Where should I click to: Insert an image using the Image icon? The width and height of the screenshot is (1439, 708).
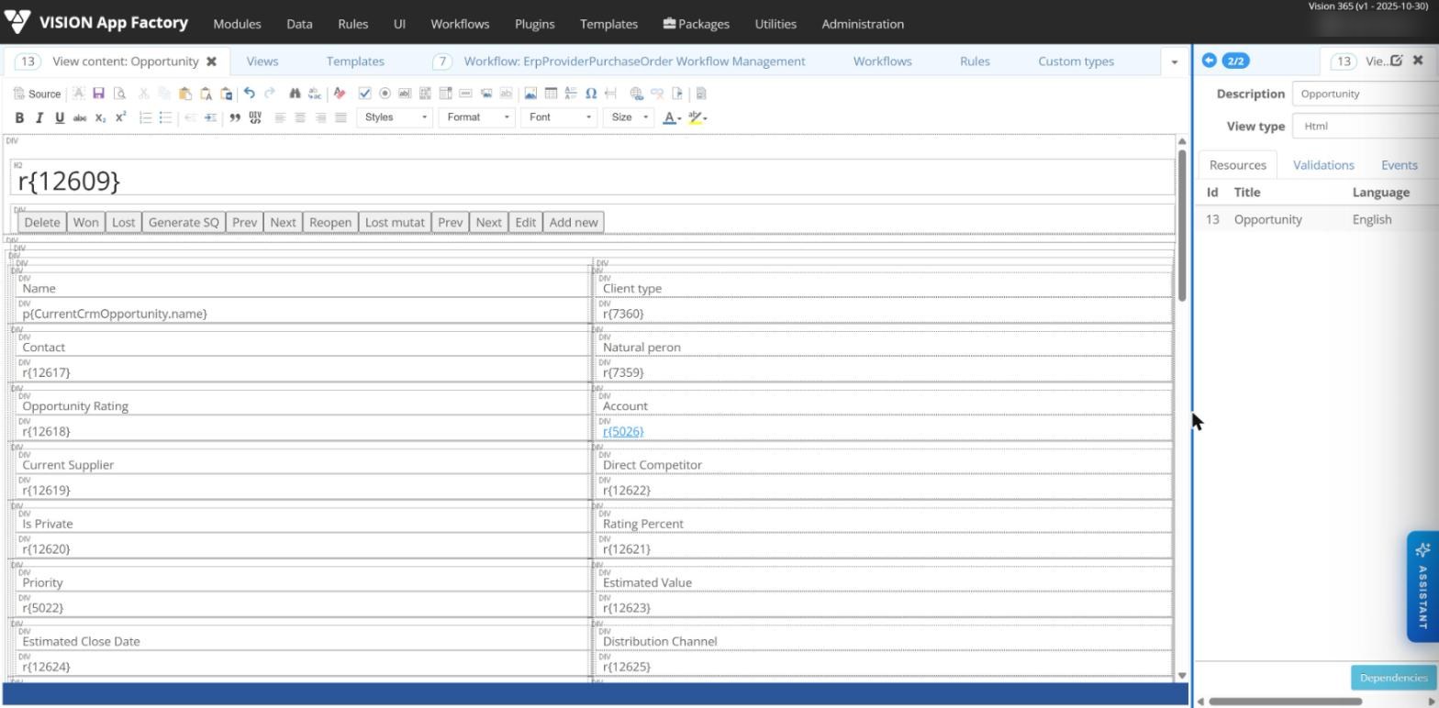click(530, 94)
